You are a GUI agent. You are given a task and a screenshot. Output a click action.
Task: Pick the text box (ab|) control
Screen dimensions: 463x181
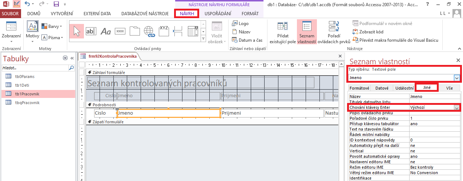point(91,31)
